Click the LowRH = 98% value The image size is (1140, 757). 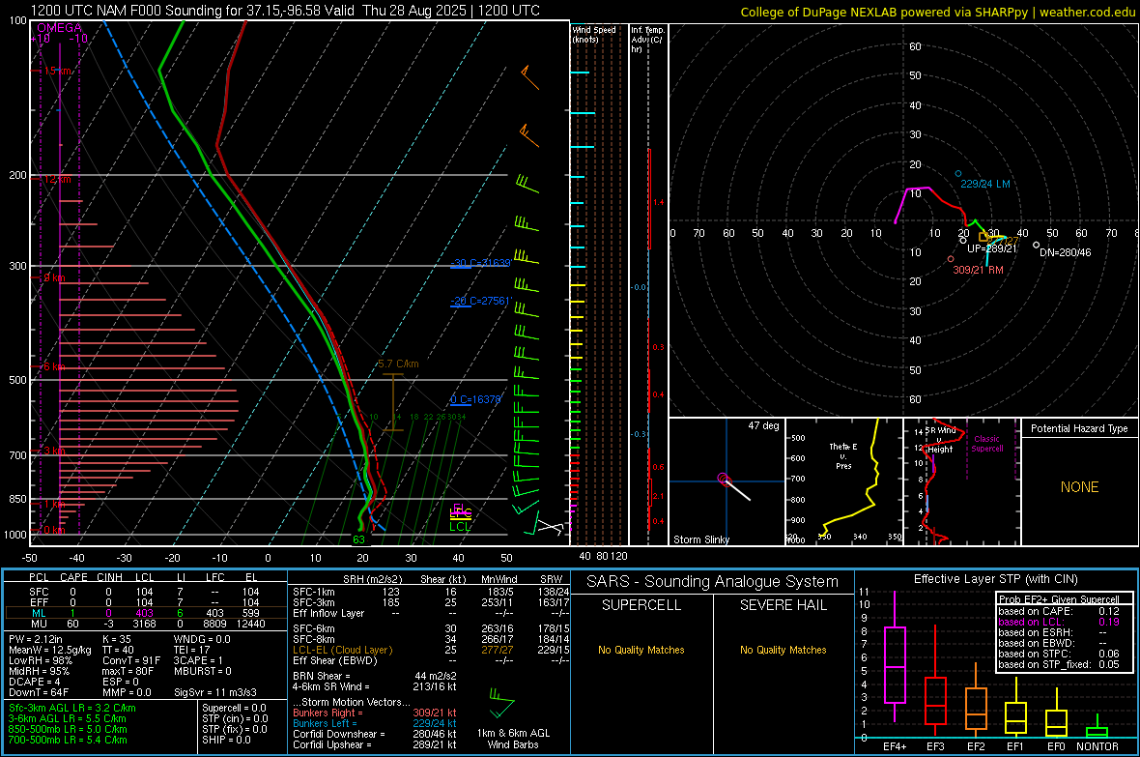pyautogui.click(x=41, y=660)
